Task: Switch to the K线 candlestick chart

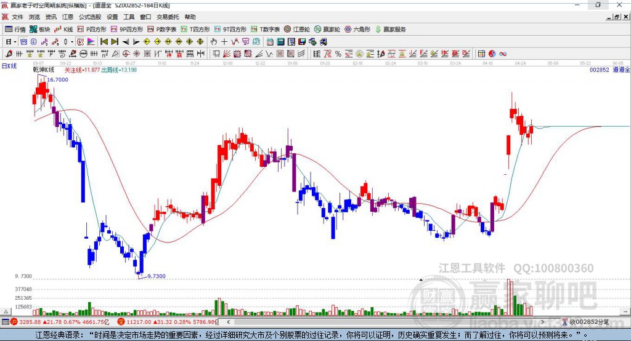Action: [x=63, y=30]
